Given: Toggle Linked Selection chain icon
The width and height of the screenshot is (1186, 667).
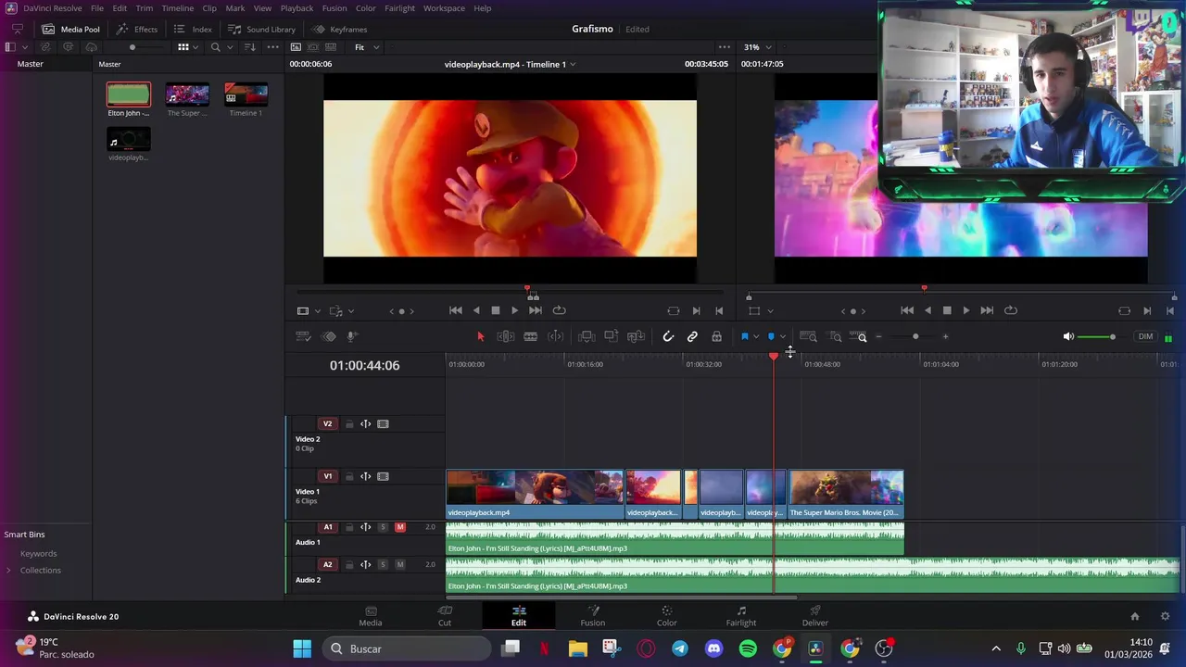Looking at the screenshot, I should click(x=692, y=336).
